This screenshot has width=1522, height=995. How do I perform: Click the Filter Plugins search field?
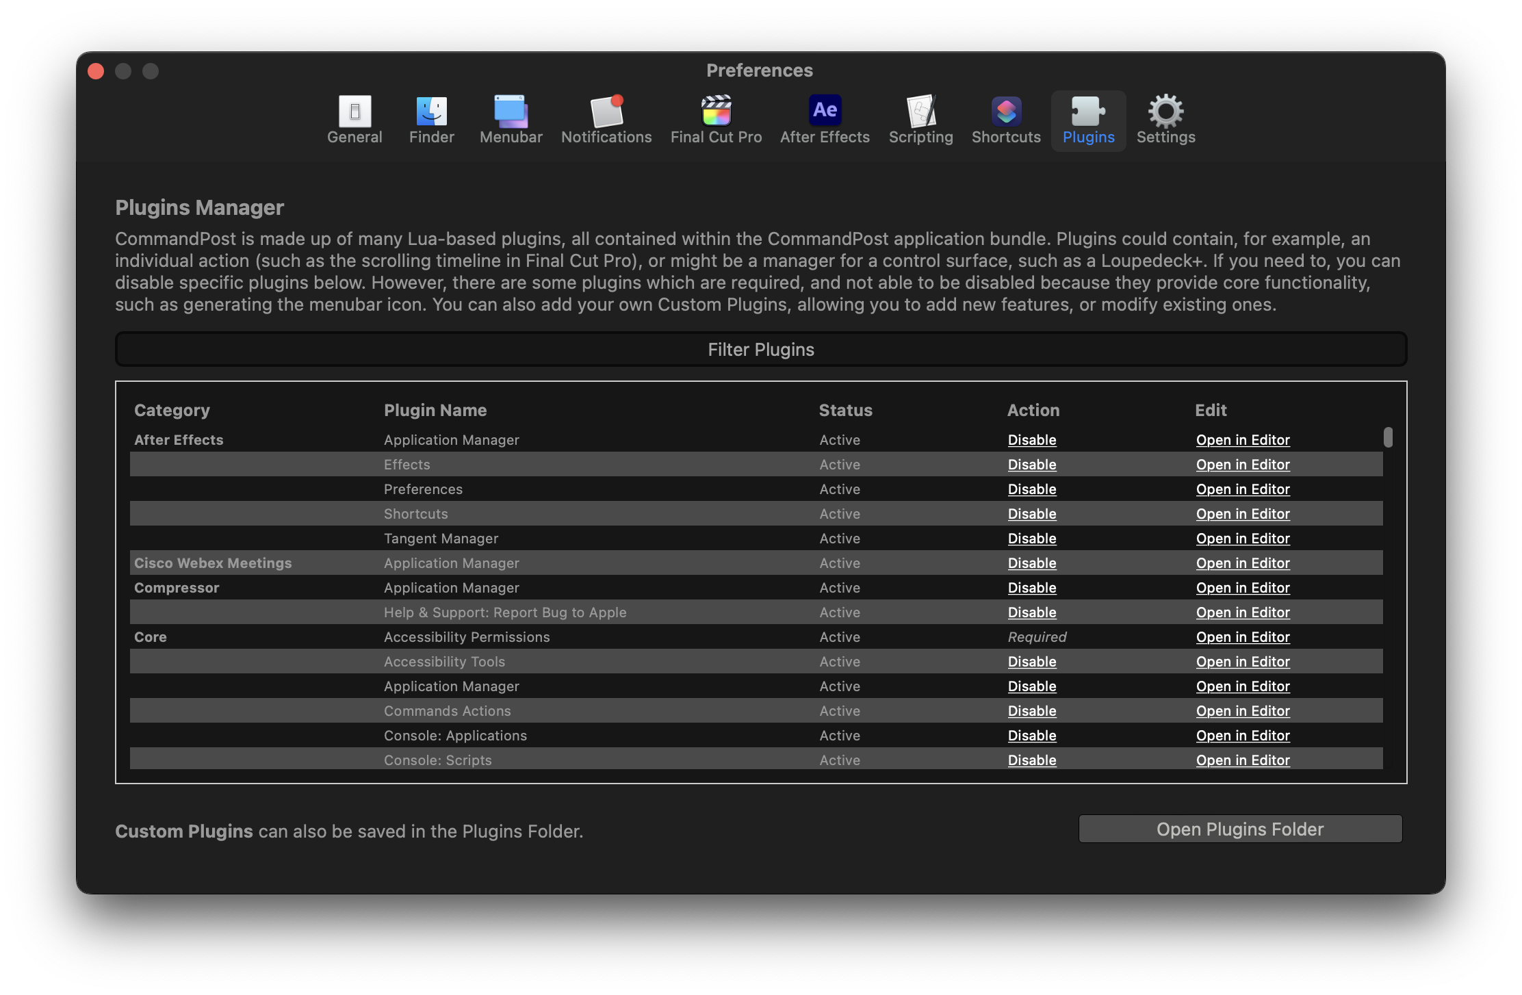pos(761,350)
